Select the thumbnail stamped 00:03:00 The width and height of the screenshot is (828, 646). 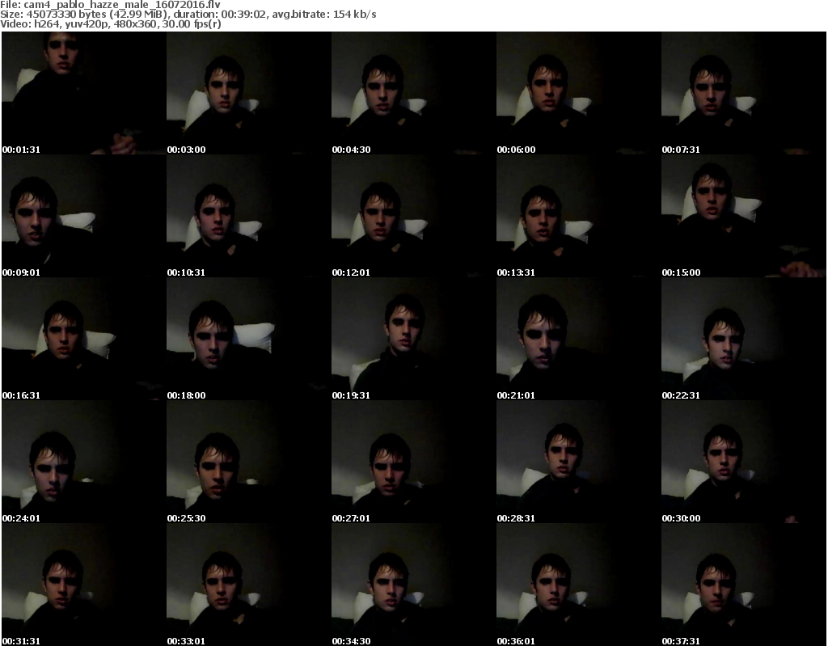click(249, 93)
